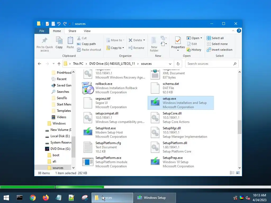Click the search magnifier icon

[x=235, y=64]
